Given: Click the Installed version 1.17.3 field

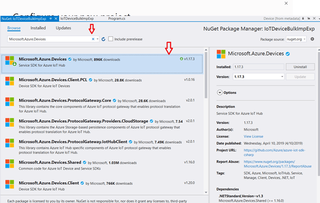Looking at the screenshot, I should point(258,67).
